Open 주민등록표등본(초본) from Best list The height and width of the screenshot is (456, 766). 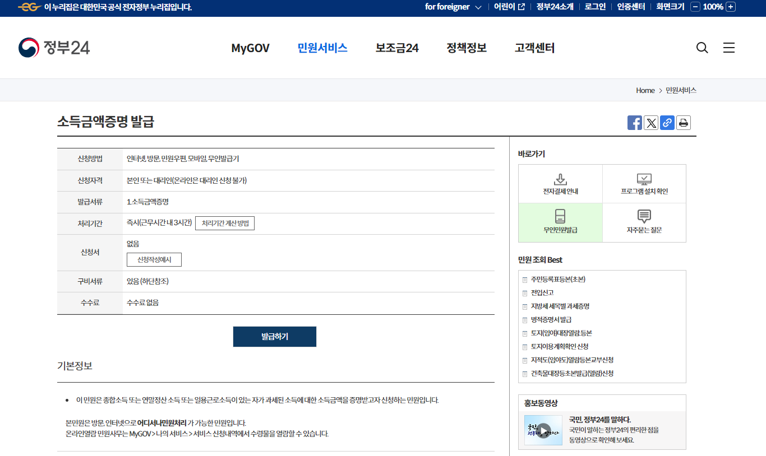(x=558, y=279)
